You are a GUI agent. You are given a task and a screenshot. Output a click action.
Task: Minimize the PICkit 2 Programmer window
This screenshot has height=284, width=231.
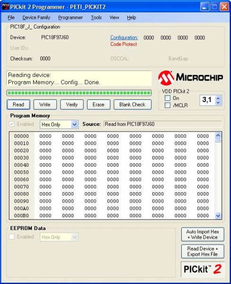tap(205, 7)
